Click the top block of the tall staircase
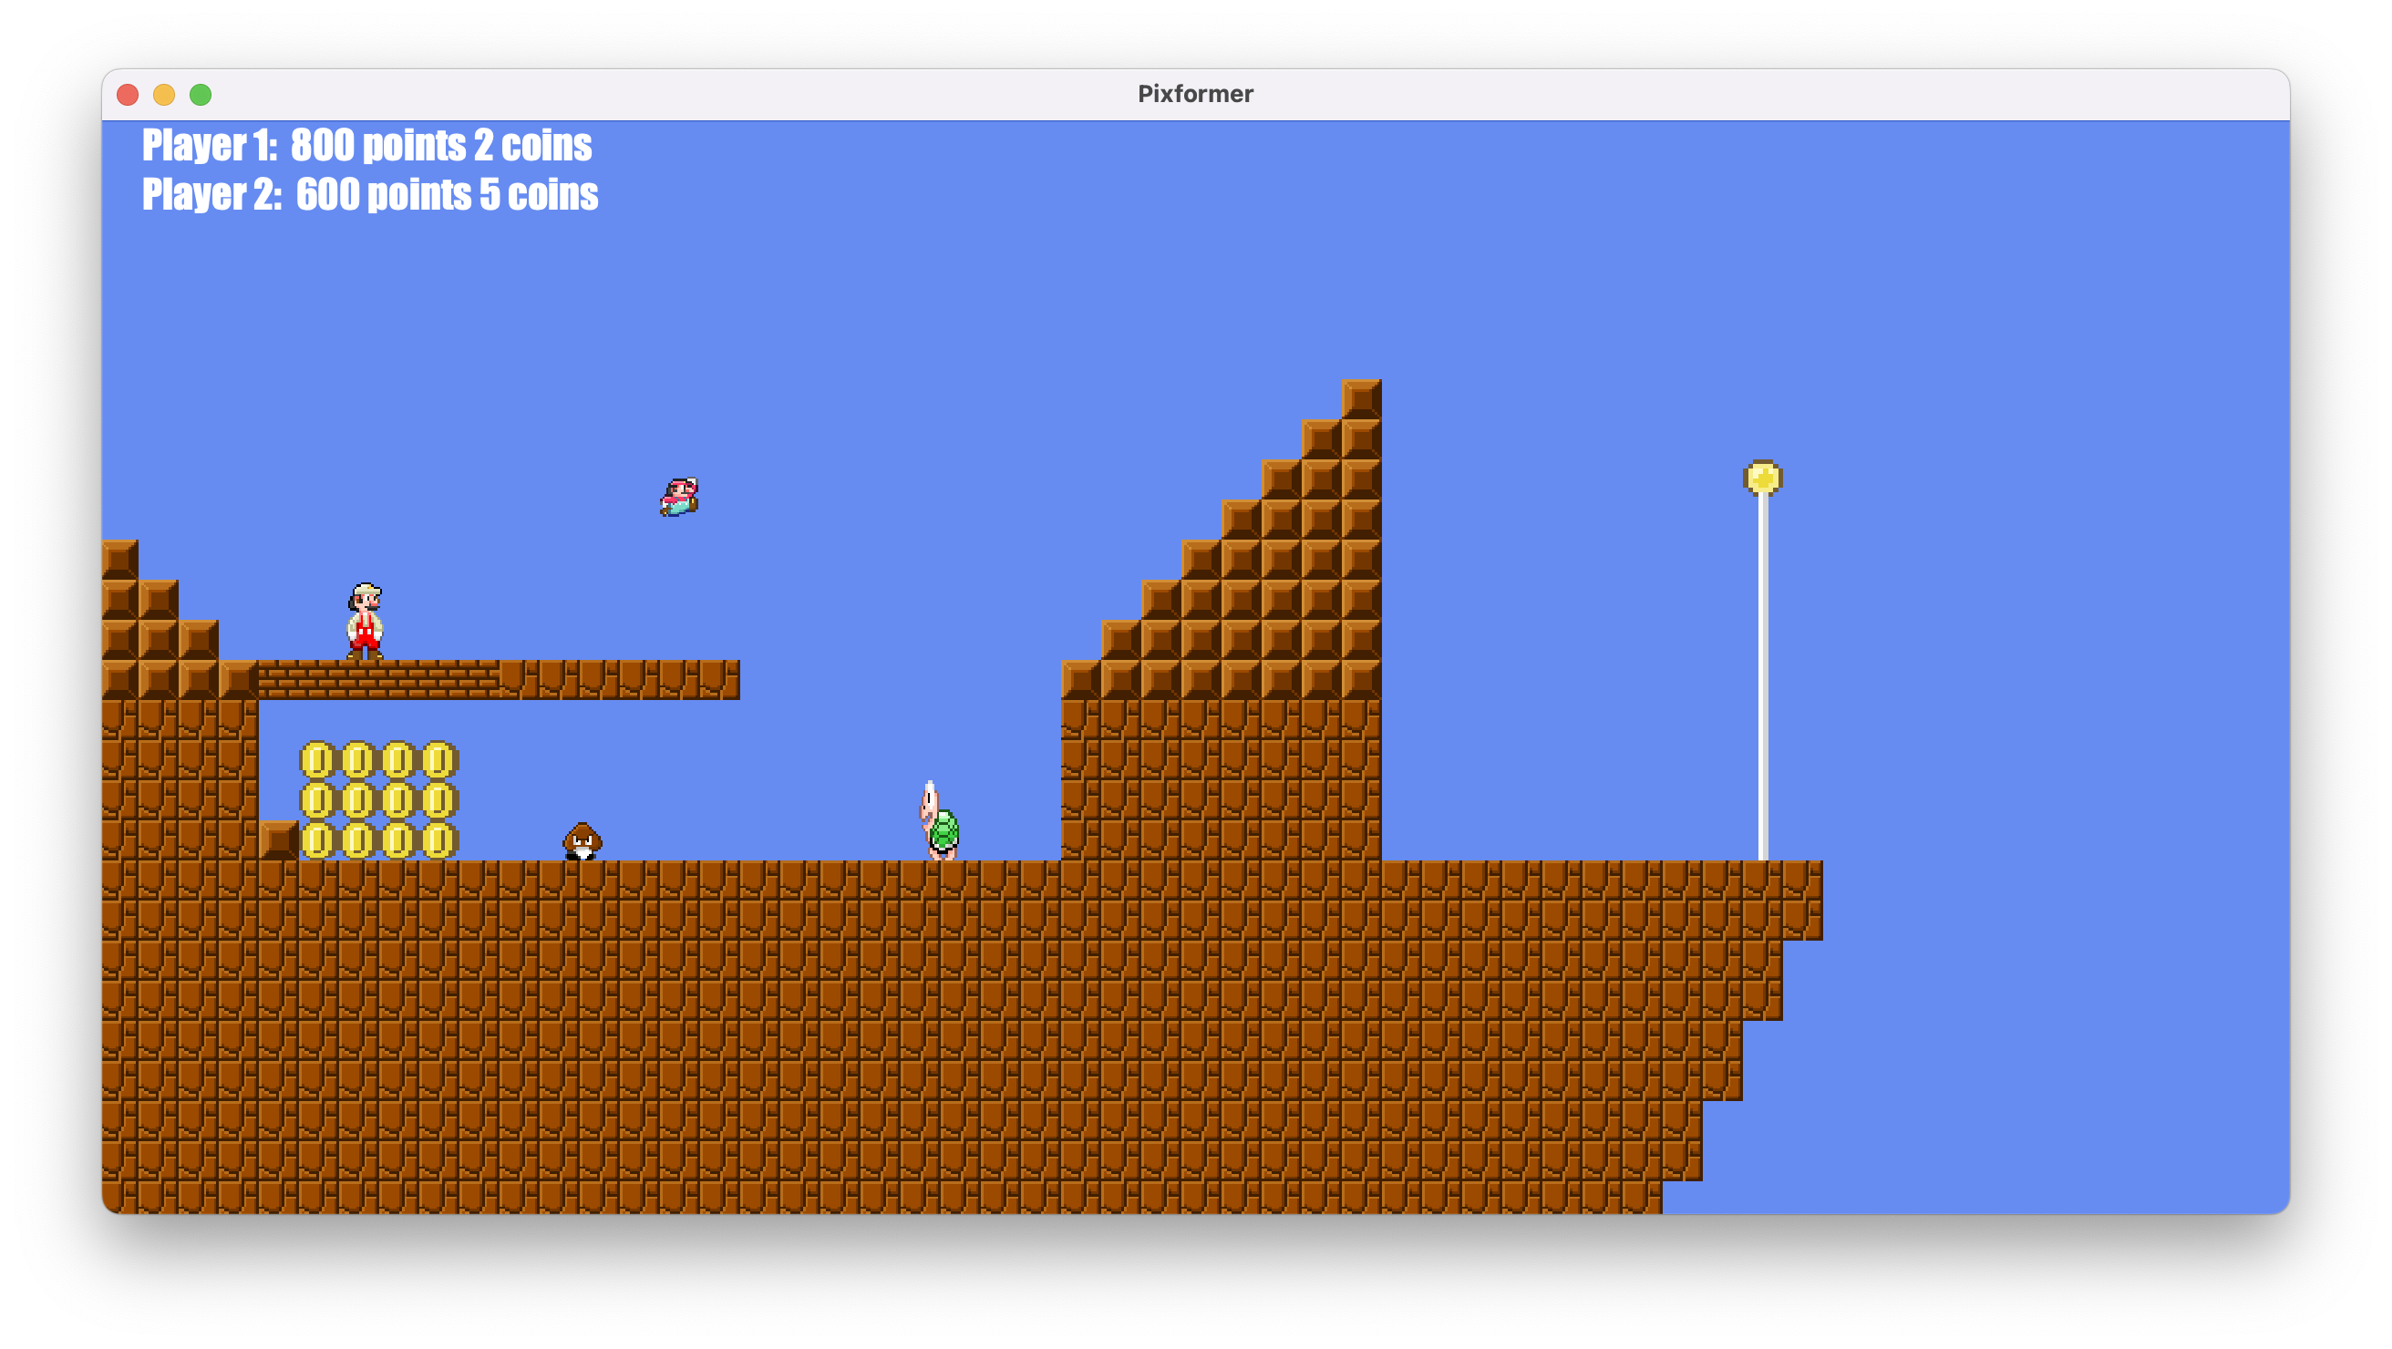Image resolution: width=2392 pixels, height=1349 pixels. coord(1361,398)
